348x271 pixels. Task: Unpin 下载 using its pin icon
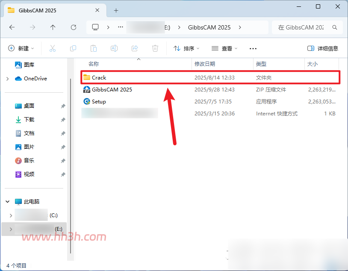coord(63,120)
